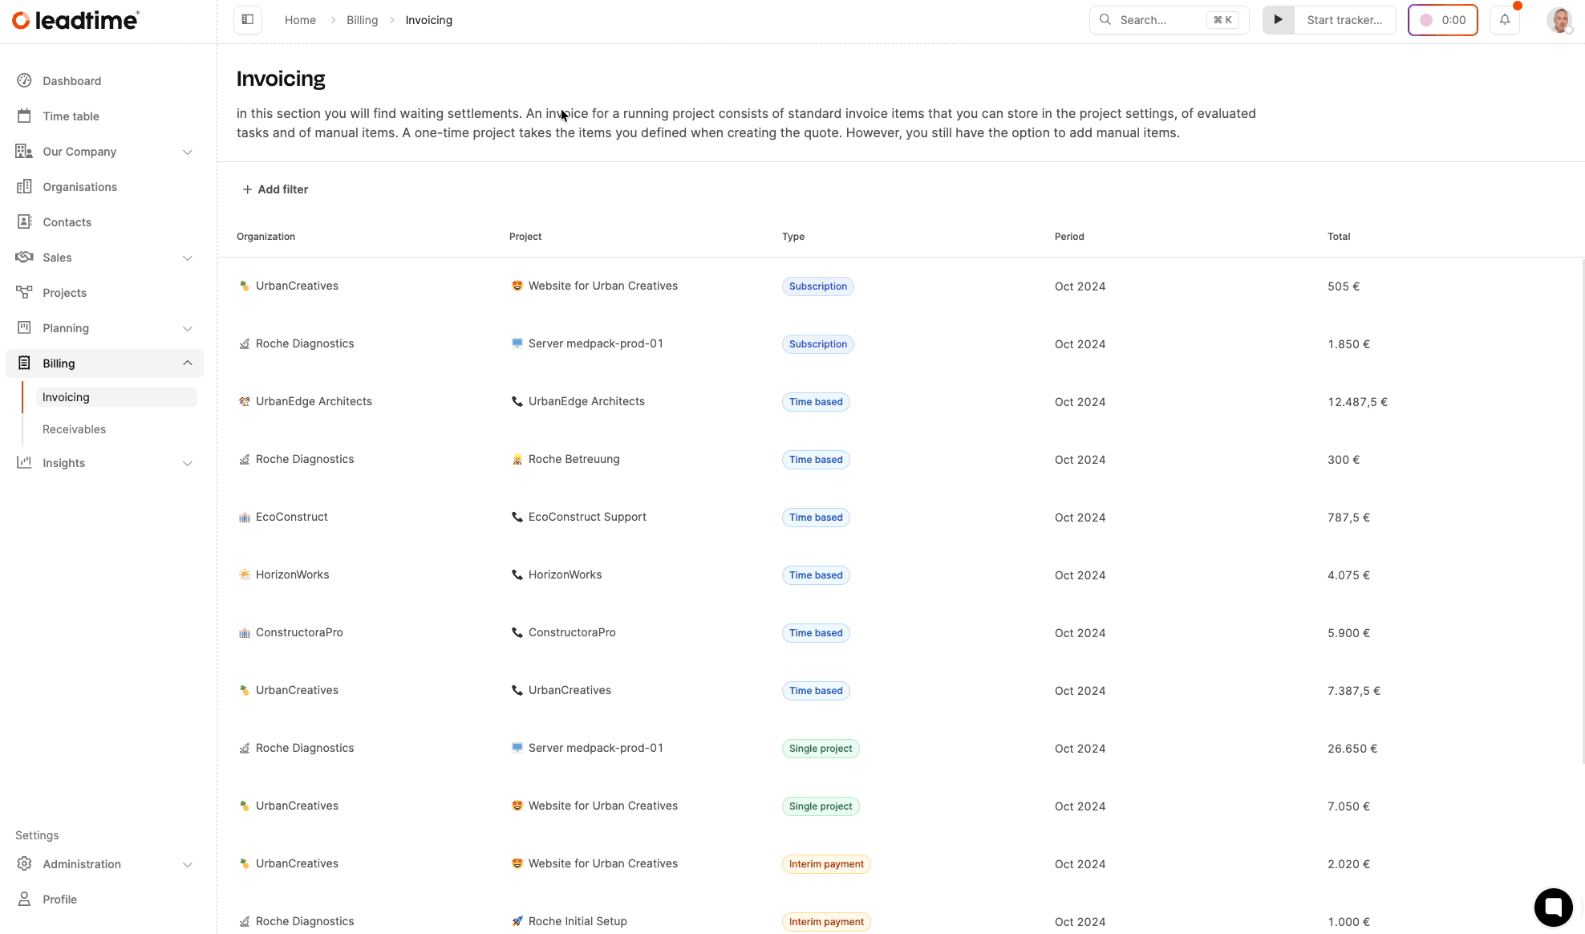The height and width of the screenshot is (934, 1585).
Task: Collapse the Billing section
Action: click(x=187, y=363)
